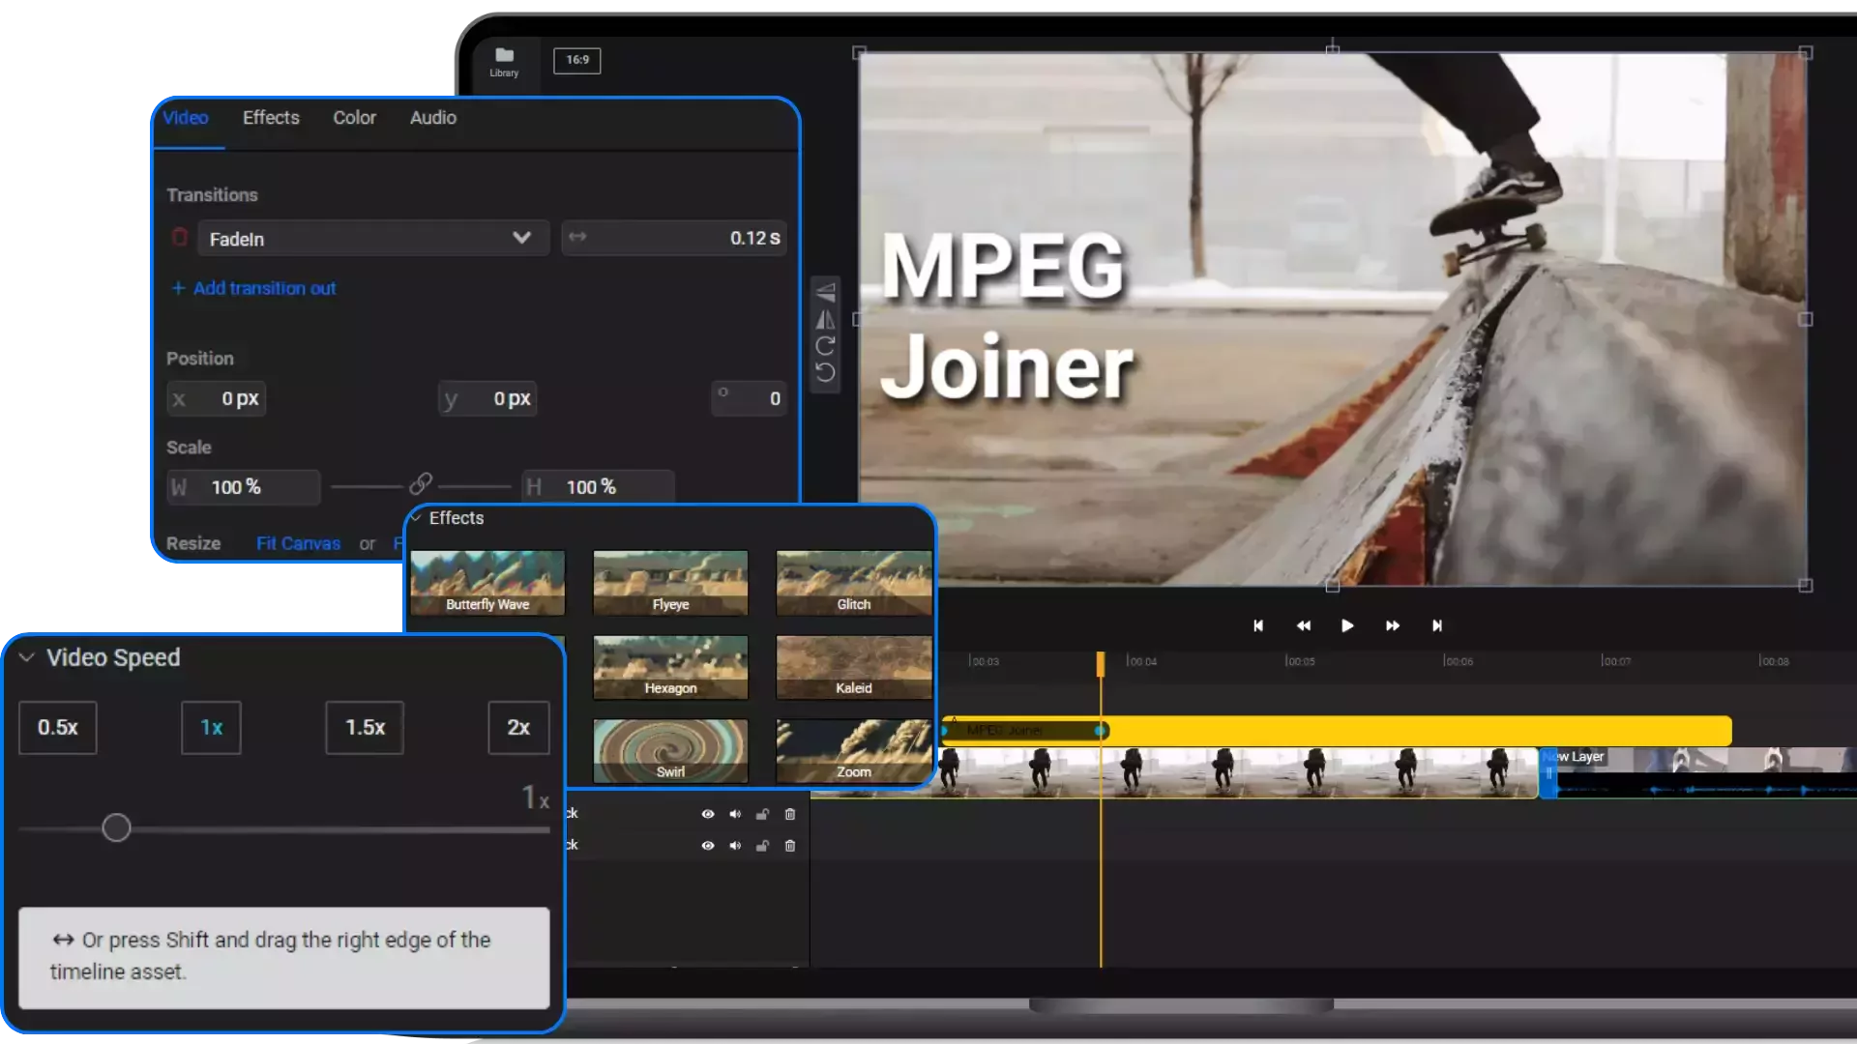Switch to the Color tab
Viewport: 1857px width, 1044px height.
[354, 118]
